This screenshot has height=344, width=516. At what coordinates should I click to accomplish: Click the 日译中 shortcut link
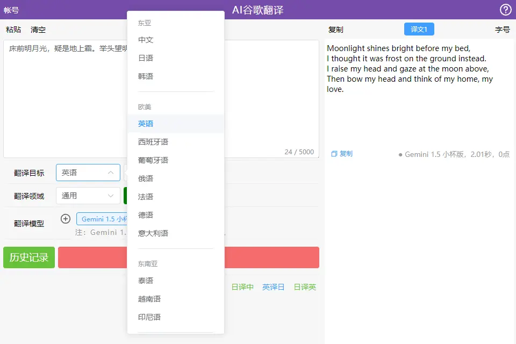click(x=242, y=287)
